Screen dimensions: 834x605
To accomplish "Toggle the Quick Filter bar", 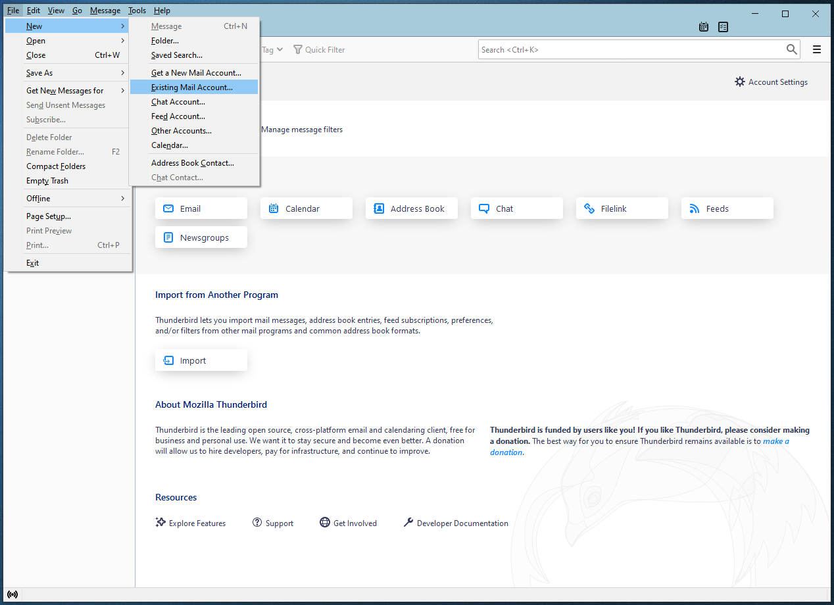I will pos(319,50).
